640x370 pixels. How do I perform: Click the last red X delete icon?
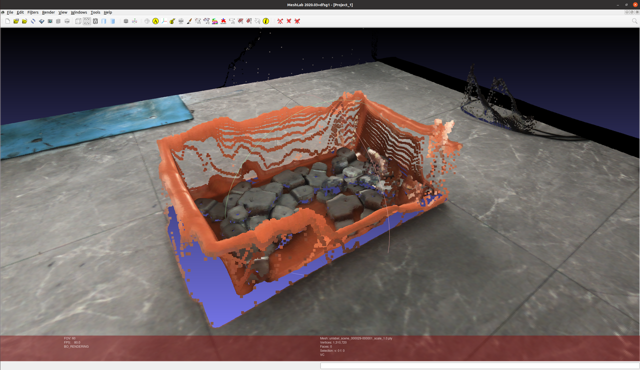297,21
